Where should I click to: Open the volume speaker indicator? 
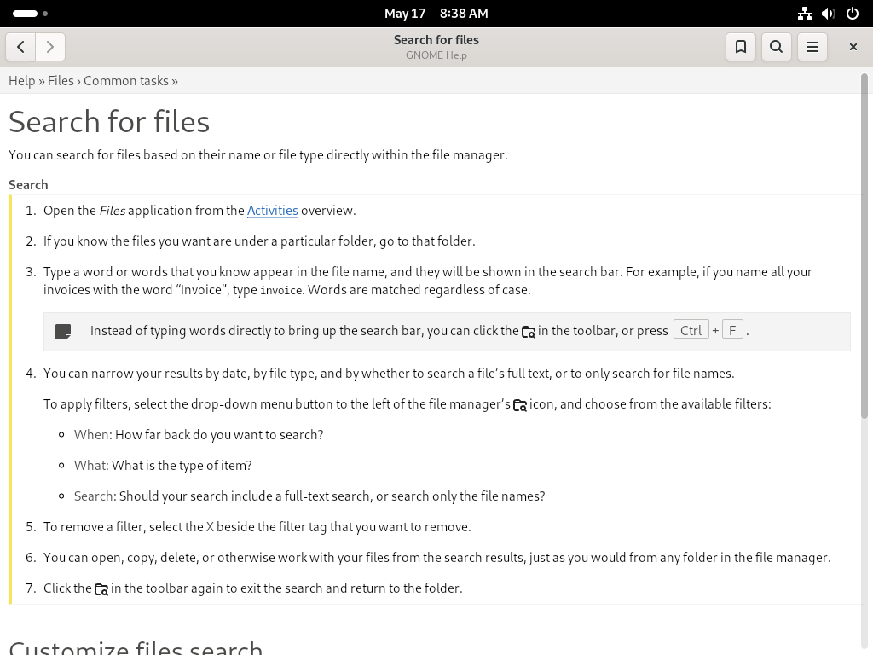(x=829, y=14)
